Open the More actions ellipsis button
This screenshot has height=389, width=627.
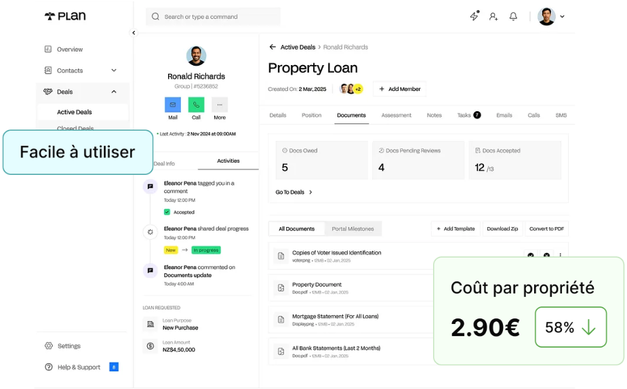click(x=220, y=105)
